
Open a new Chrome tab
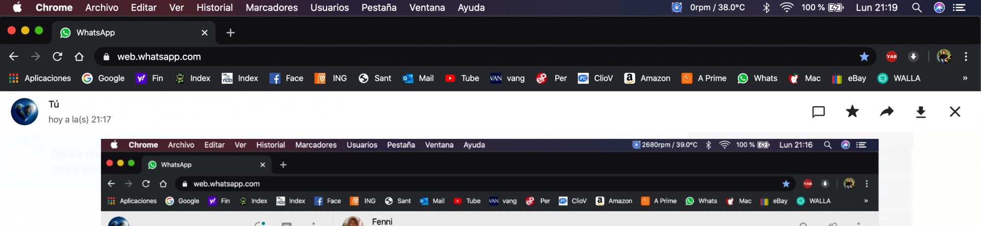231,32
